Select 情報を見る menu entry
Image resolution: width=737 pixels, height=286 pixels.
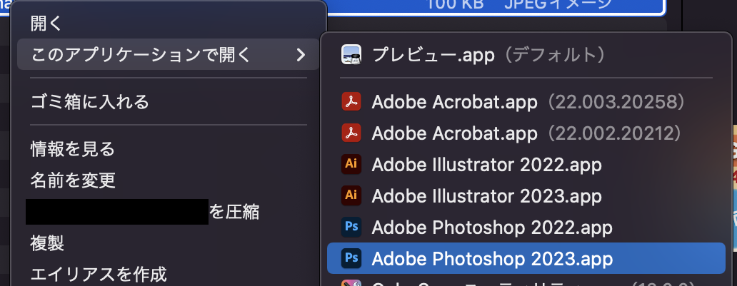[x=72, y=149]
